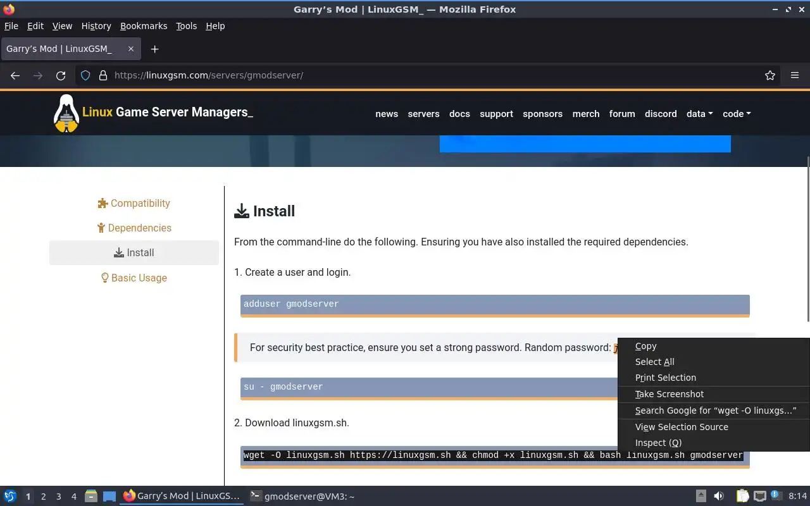The width and height of the screenshot is (810, 506).
Task: Switch to workspace 3
Action: 58,497
